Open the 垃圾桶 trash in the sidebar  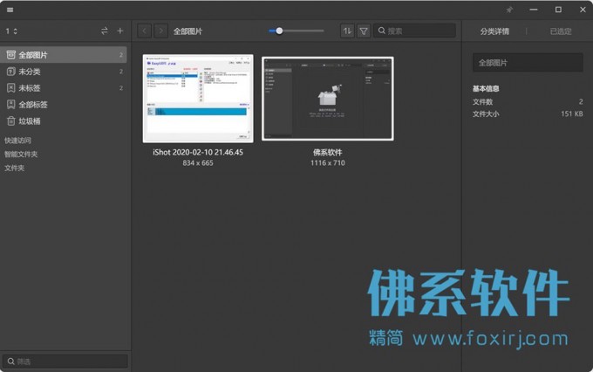(64, 121)
